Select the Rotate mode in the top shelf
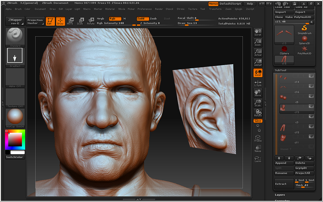The height and width of the screenshot is (202, 323). click(91, 21)
